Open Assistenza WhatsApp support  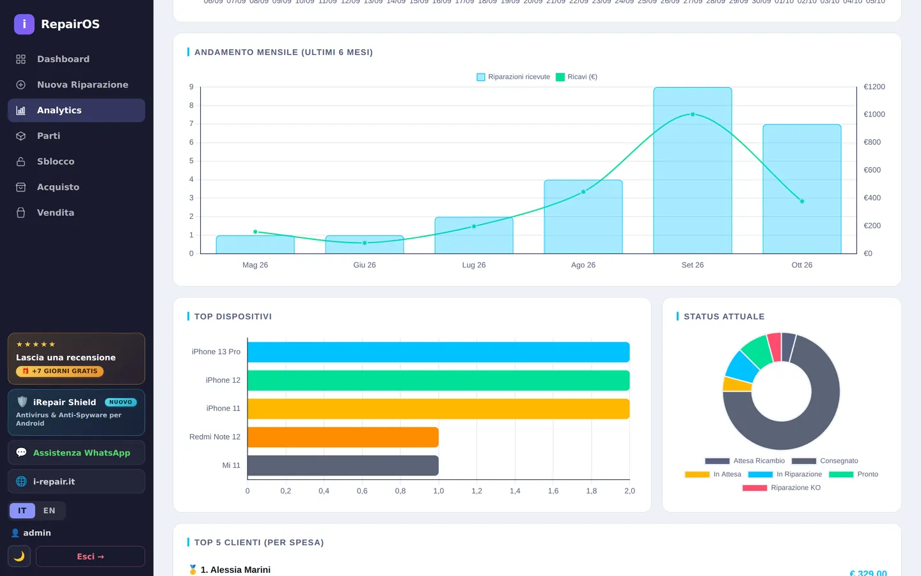click(76, 452)
